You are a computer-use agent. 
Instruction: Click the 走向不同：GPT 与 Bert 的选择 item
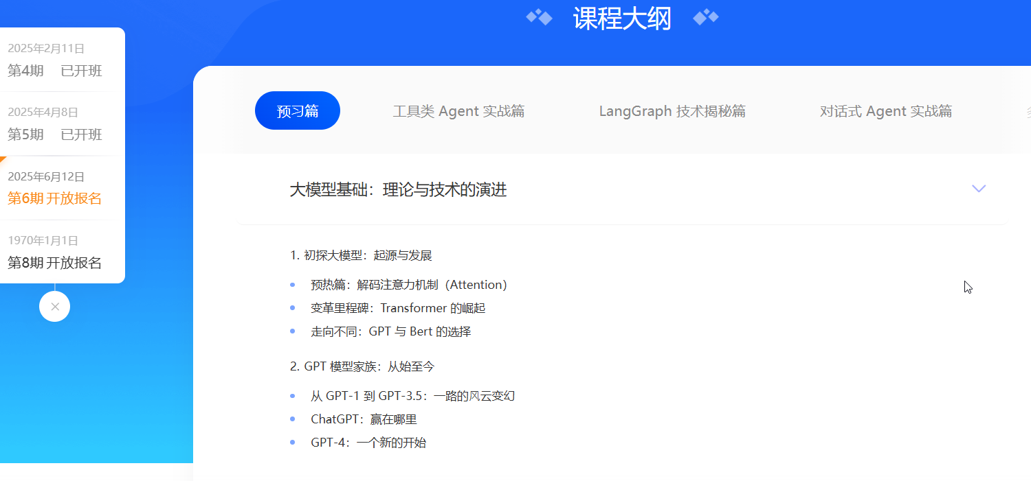(390, 331)
